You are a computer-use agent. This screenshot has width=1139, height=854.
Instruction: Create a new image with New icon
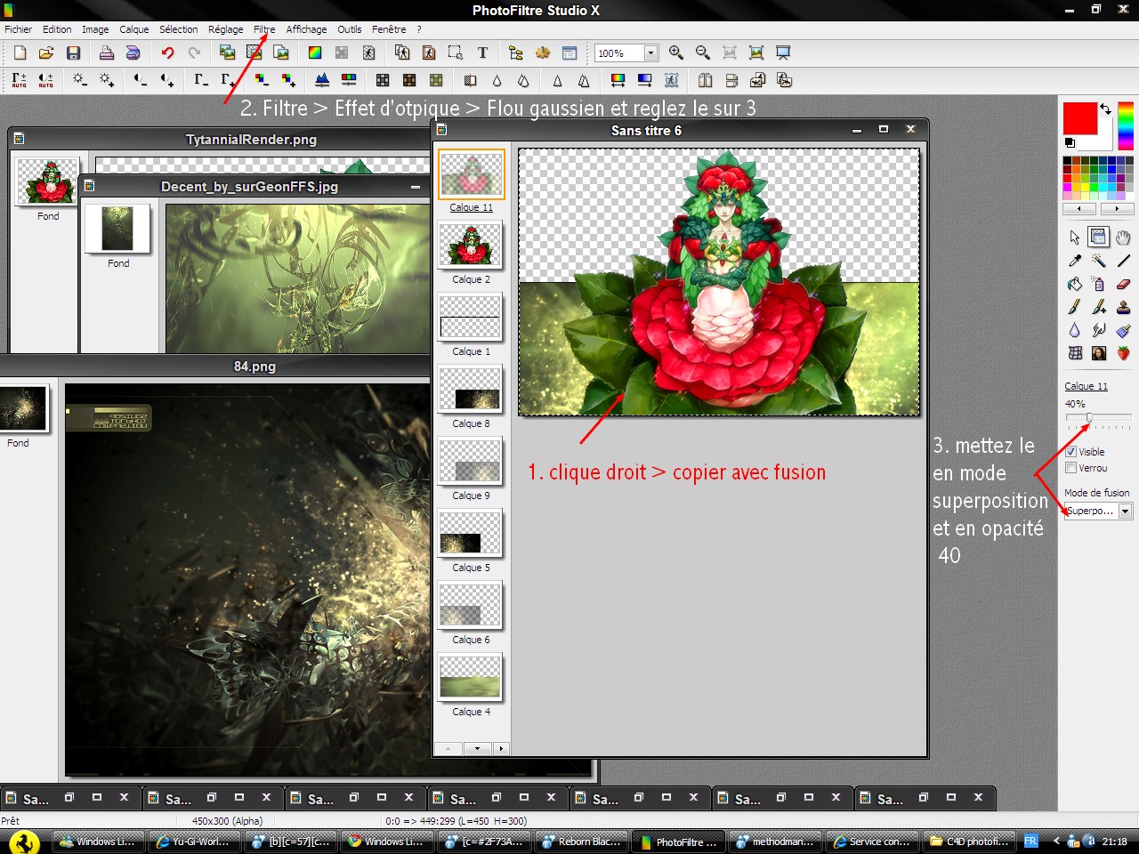pos(20,52)
